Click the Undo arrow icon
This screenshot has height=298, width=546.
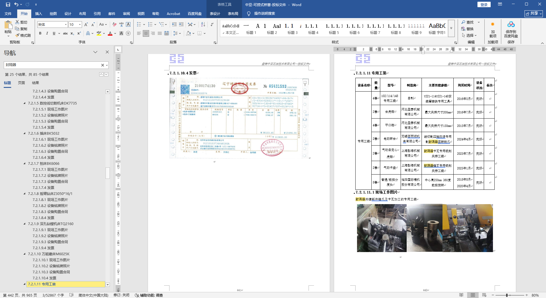click(16, 5)
